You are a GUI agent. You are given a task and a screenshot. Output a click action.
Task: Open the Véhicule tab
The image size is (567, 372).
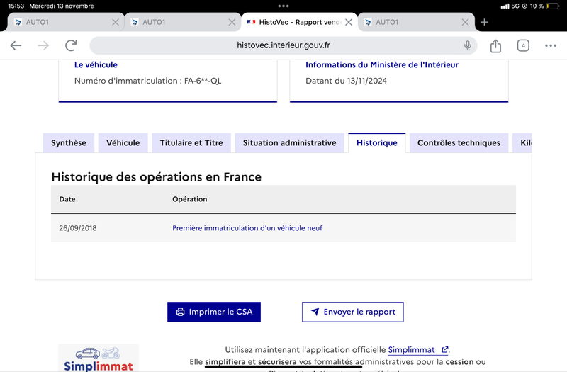(123, 143)
